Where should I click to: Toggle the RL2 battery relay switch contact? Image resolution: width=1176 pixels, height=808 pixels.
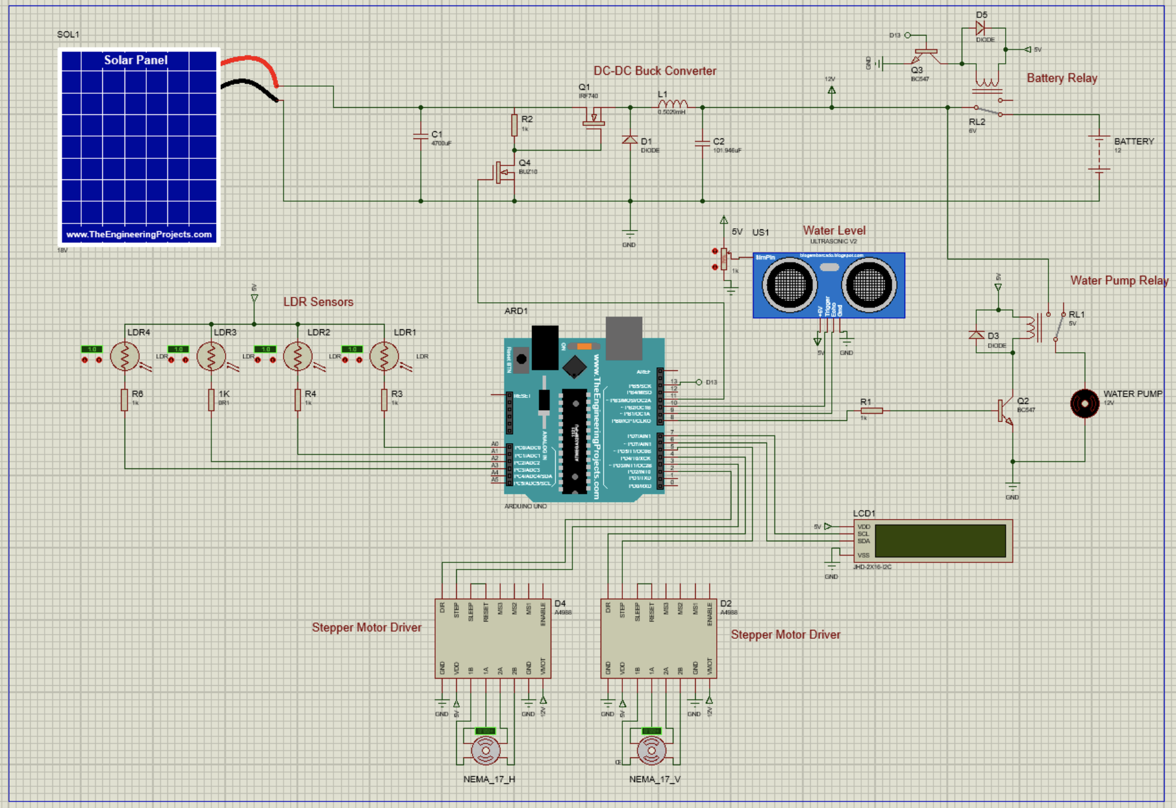(x=988, y=111)
